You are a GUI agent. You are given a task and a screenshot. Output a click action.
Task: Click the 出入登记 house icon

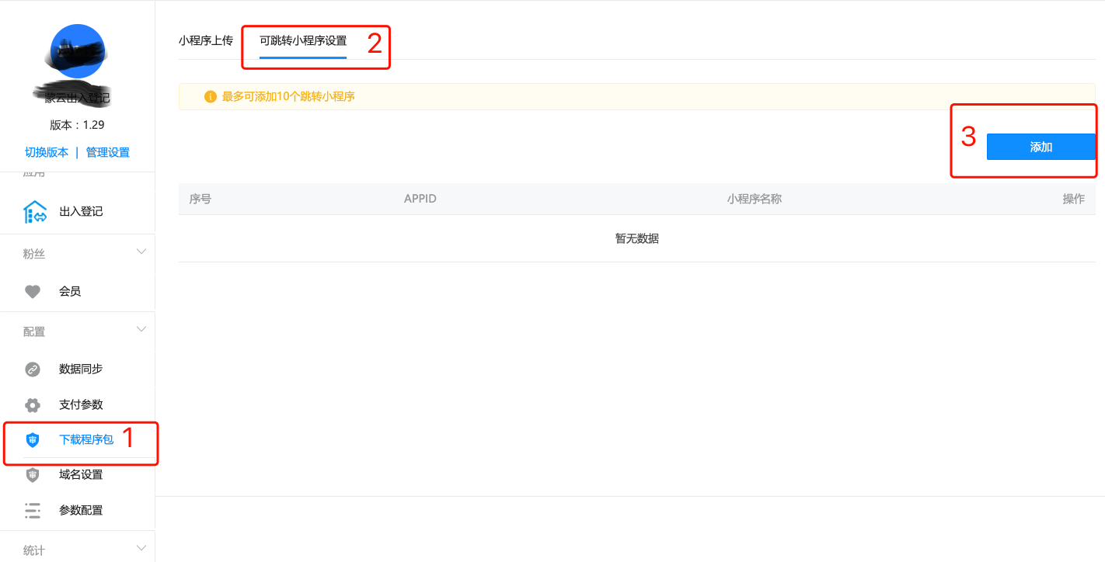(35, 212)
